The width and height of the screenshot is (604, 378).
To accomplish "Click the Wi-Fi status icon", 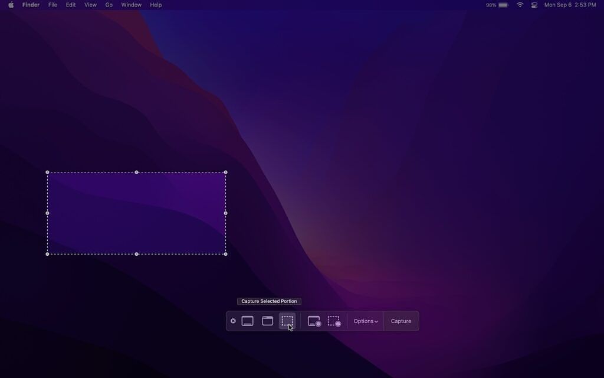I will pos(519,5).
